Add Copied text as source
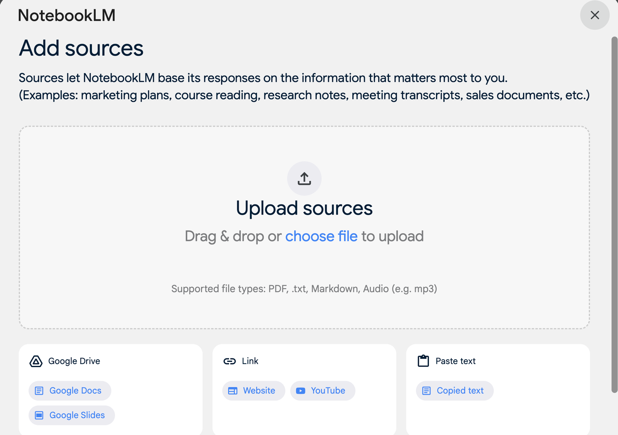The width and height of the screenshot is (618, 435). pyautogui.click(x=455, y=391)
